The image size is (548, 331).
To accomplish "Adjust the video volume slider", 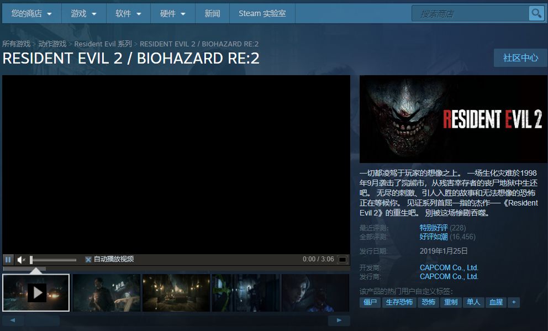I will [x=54, y=260].
